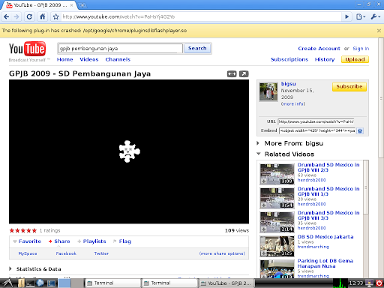Dismiss the plug-in crashed infobar
This screenshot has width=384, height=288.
click(x=379, y=31)
